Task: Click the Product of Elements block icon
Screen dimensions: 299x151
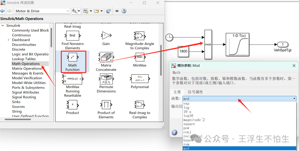Action: (106, 105)
